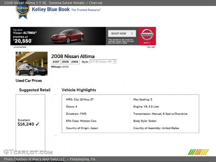216x162 pixels.
Task: Click the Used Car Prices heading
Action: [29, 80]
